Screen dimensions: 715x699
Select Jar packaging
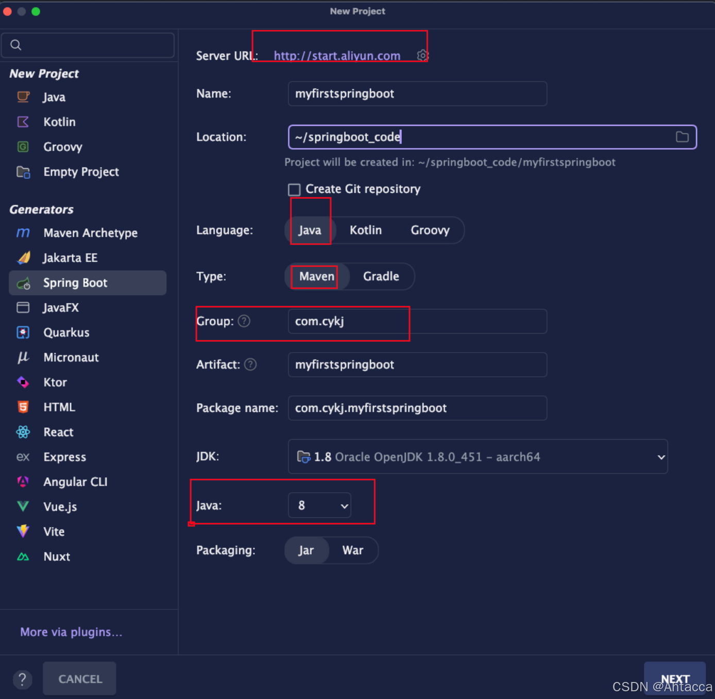(x=306, y=550)
